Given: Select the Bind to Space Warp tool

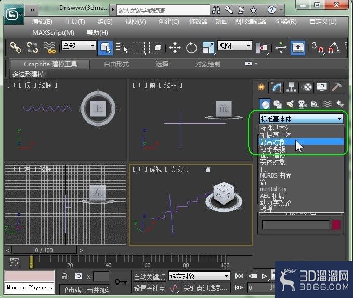Looking at the screenshot, I should [49, 47].
